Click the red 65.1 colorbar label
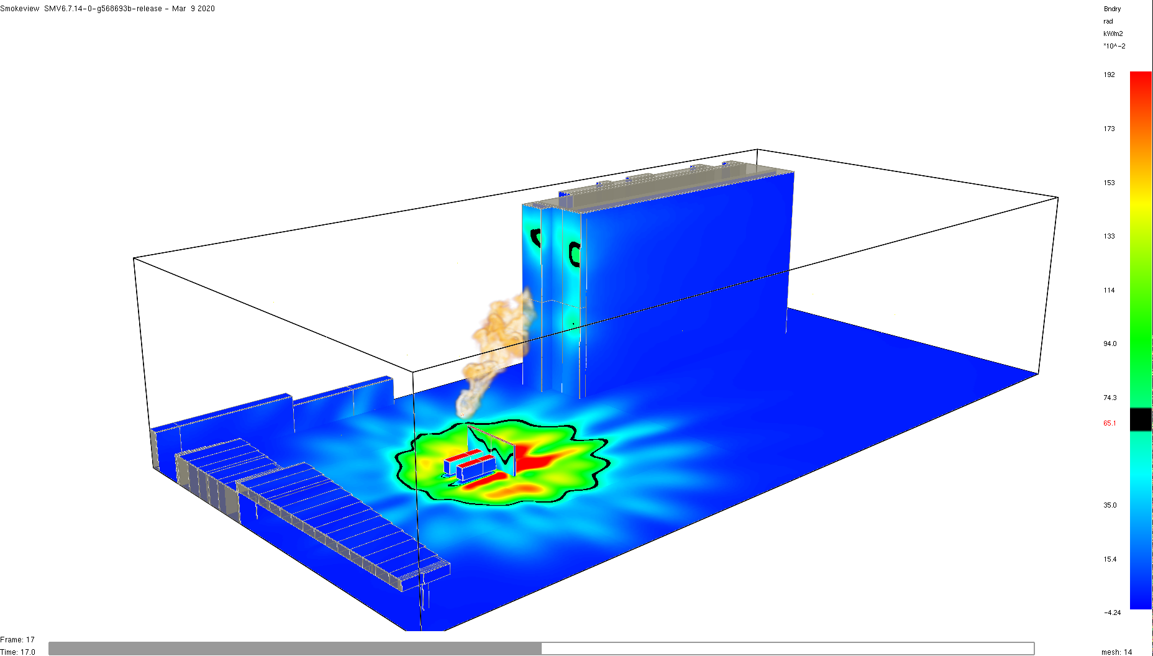 tap(1110, 424)
